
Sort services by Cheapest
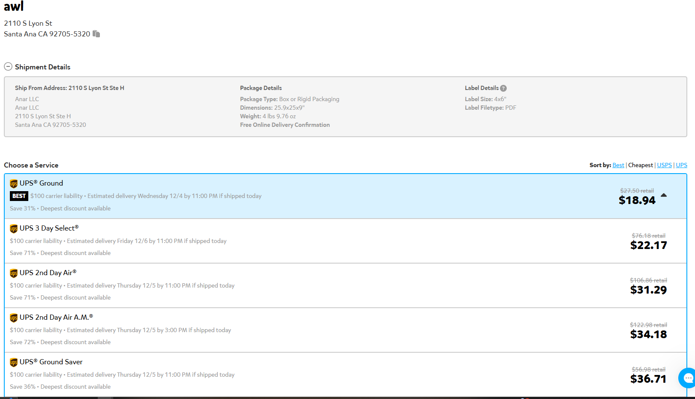641,165
